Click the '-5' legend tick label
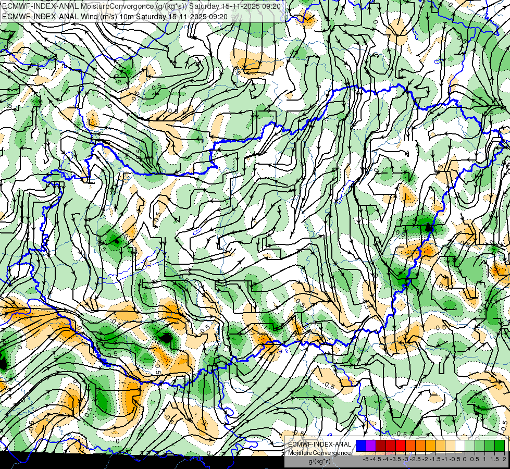The width and height of the screenshot is (510, 469). pyautogui.click(x=366, y=459)
